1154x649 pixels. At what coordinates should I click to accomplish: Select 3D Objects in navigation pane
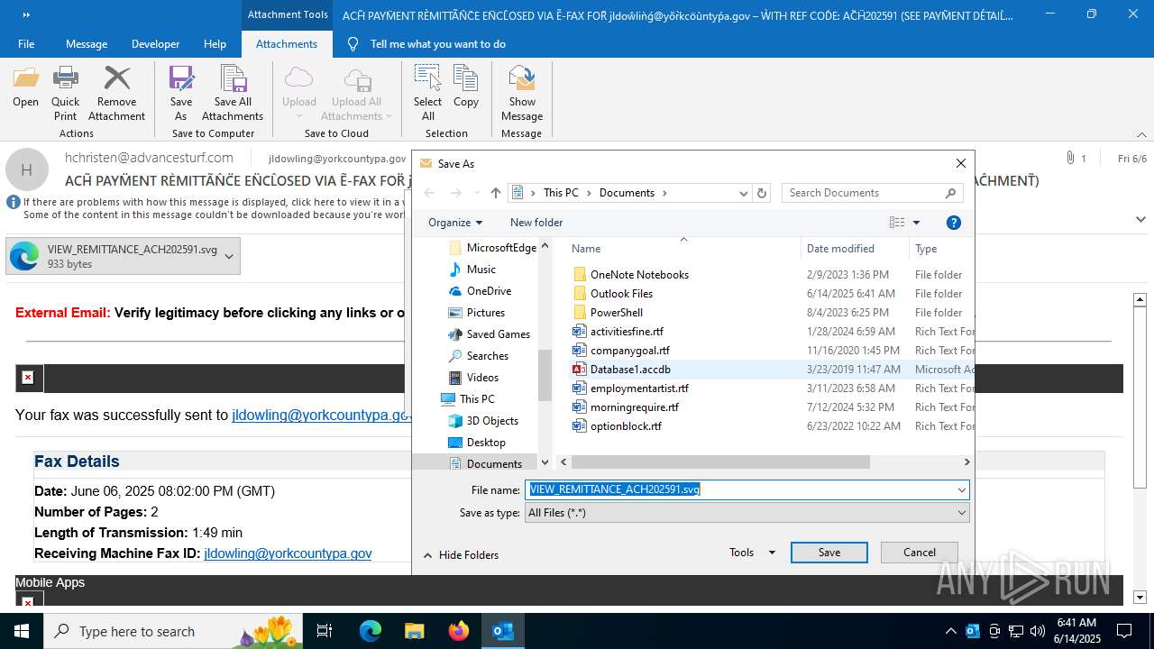tap(492, 420)
